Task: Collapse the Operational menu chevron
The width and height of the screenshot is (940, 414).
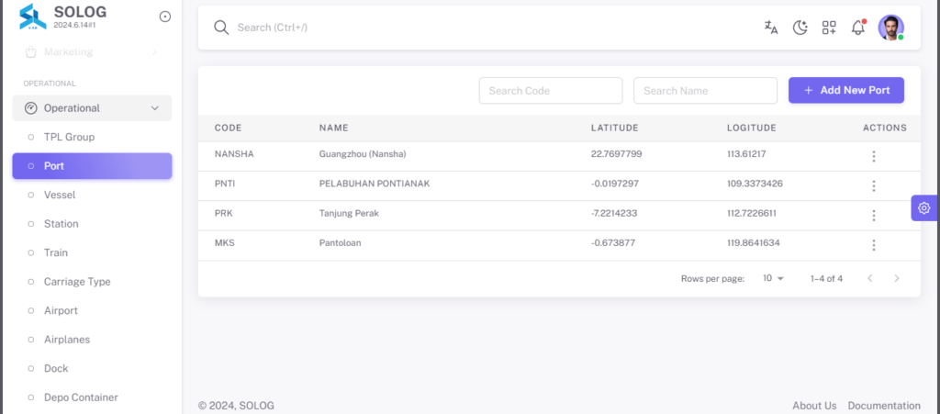Action: click(x=154, y=108)
